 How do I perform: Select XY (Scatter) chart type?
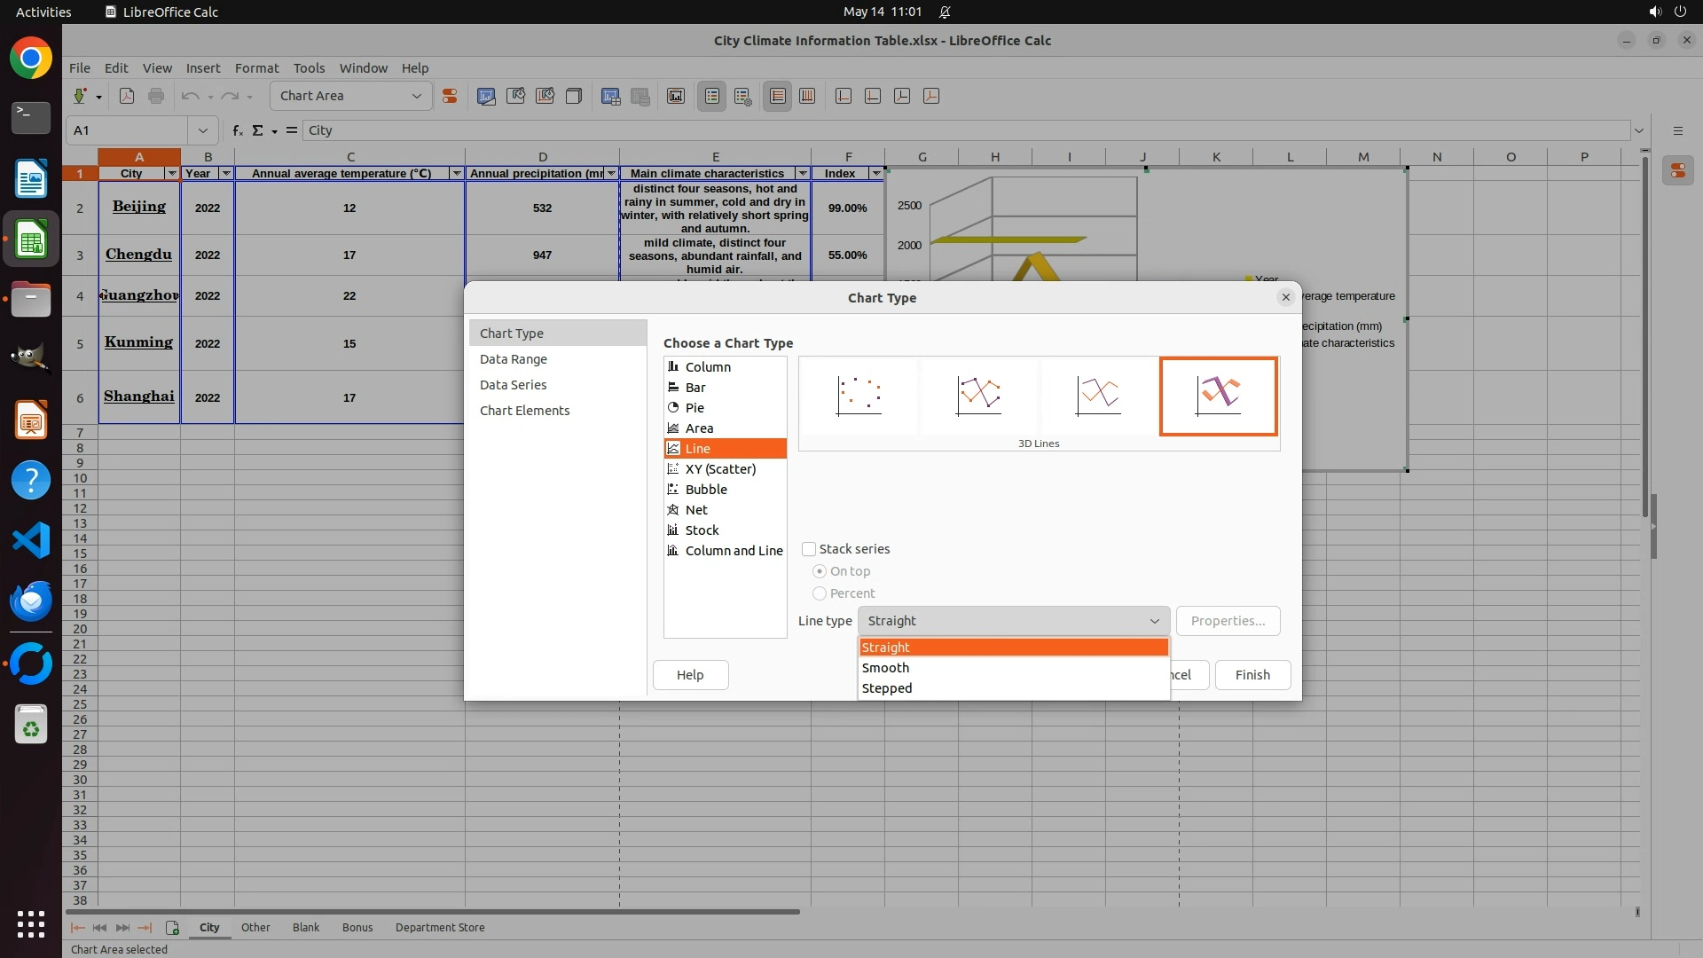(720, 469)
